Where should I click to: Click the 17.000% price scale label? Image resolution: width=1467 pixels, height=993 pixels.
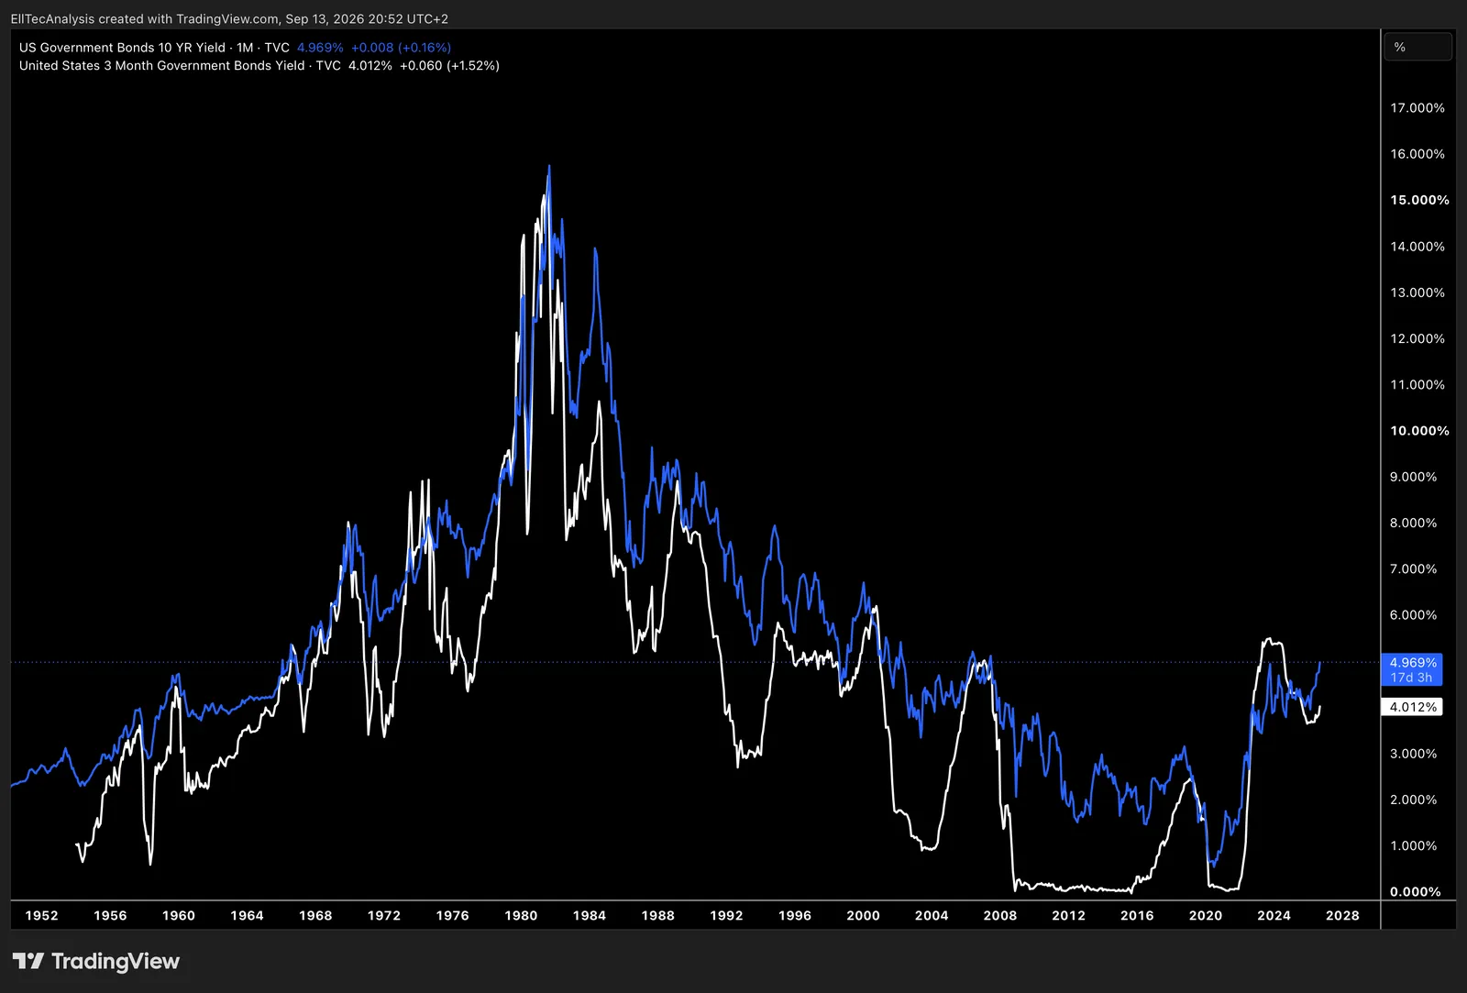pos(1417,108)
